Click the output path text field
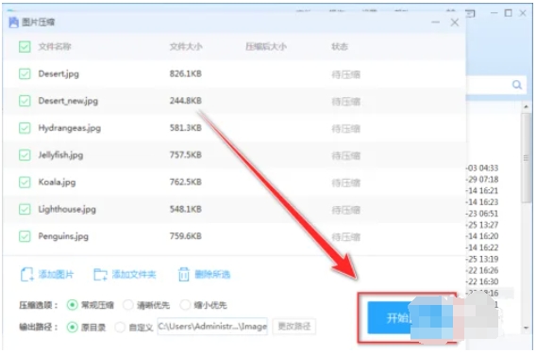 [212, 327]
